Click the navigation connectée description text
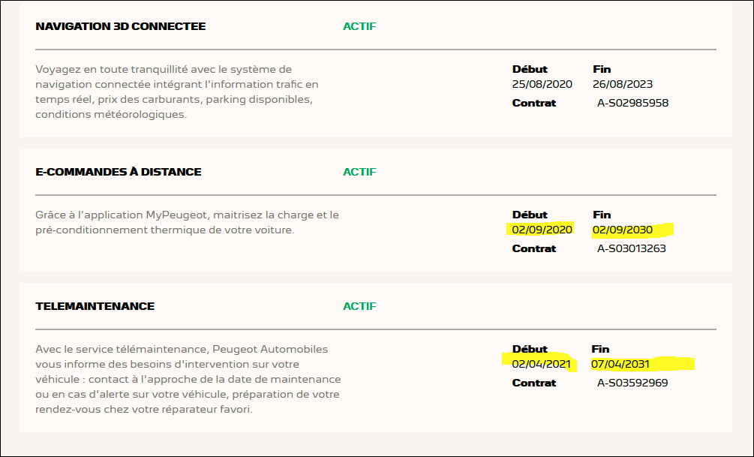The image size is (754, 457). tap(177, 92)
